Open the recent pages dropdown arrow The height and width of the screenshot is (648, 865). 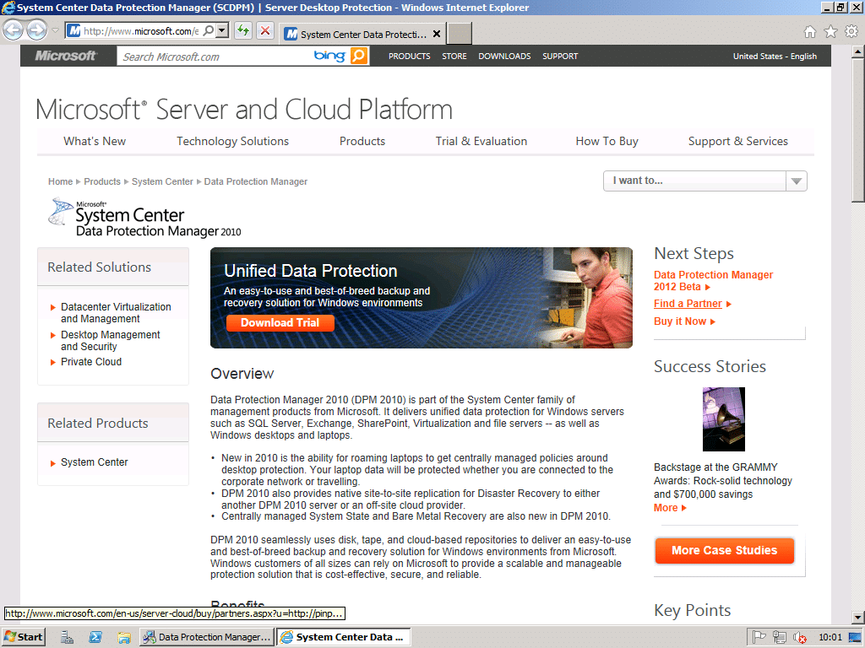pyautogui.click(x=55, y=30)
